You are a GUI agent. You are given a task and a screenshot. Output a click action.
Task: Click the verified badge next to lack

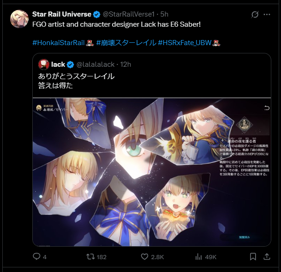click(70, 64)
